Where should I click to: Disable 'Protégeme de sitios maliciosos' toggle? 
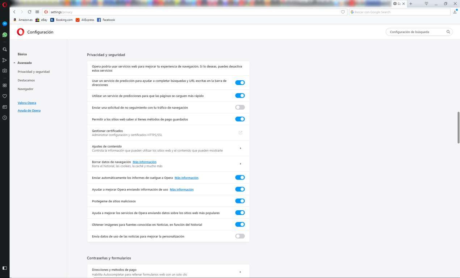click(240, 201)
